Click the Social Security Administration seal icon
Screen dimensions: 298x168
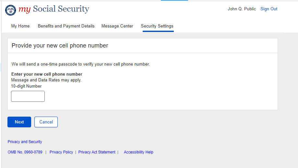(10, 10)
